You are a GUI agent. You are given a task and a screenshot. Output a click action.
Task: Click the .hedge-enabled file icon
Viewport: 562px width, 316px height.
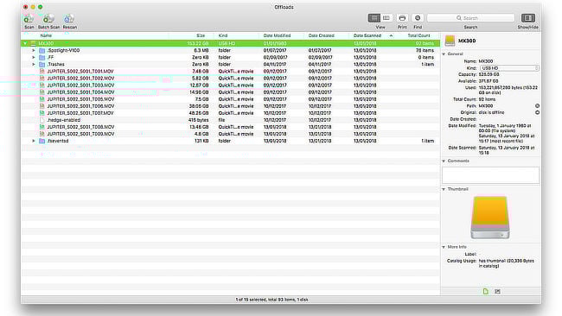tap(42, 120)
